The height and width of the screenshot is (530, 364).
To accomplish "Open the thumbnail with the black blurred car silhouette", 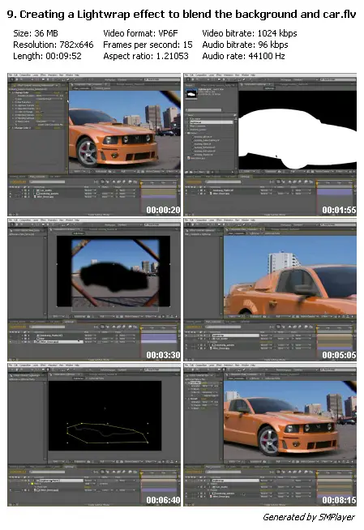I will coord(94,289).
